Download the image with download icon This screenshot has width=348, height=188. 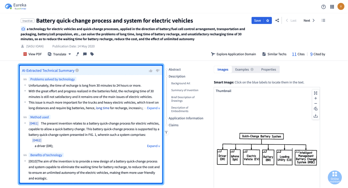coord(316,116)
